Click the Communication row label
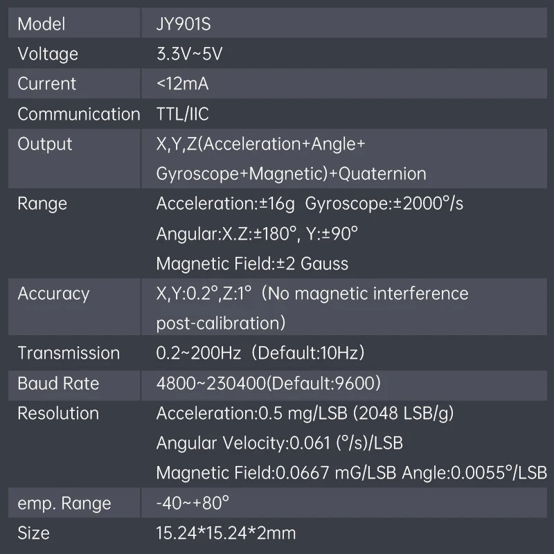This screenshot has width=554, height=554. 78,114
